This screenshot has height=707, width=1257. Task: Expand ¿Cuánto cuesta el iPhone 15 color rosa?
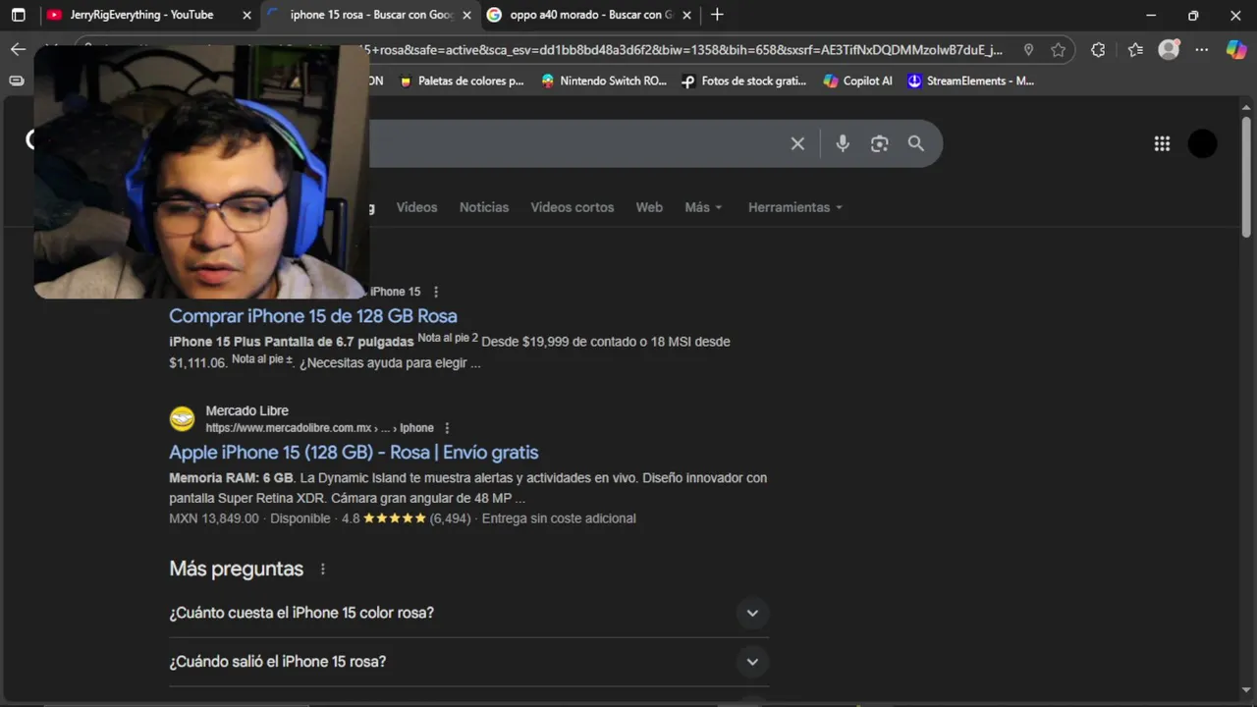(x=468, y=613)
